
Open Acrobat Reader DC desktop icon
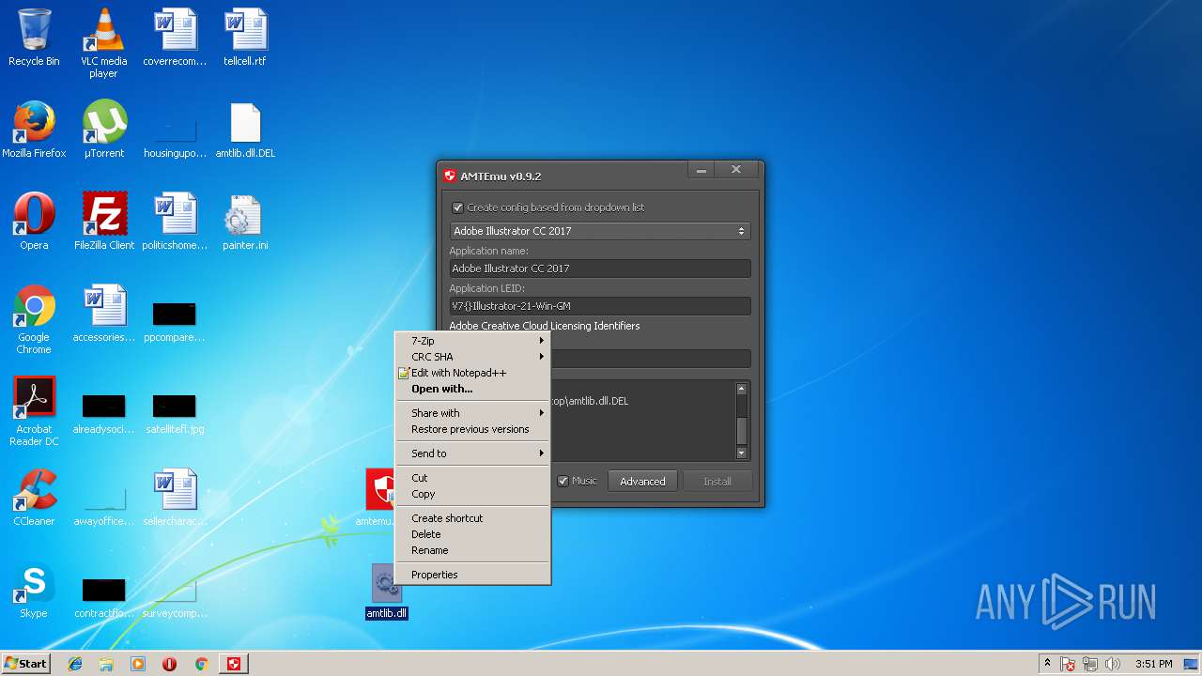[34, 411]
